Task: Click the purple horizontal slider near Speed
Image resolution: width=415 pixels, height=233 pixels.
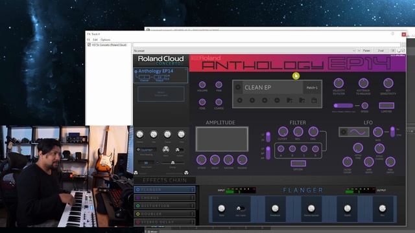Action: point(343,105)
